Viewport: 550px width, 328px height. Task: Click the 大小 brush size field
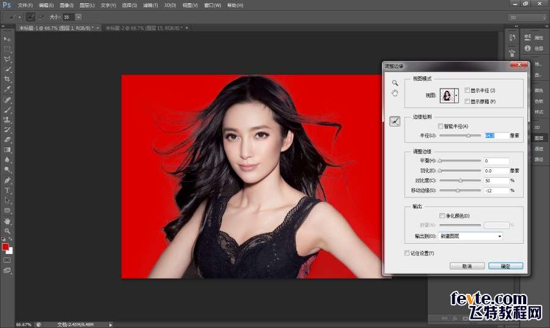[x=68, y=17]
